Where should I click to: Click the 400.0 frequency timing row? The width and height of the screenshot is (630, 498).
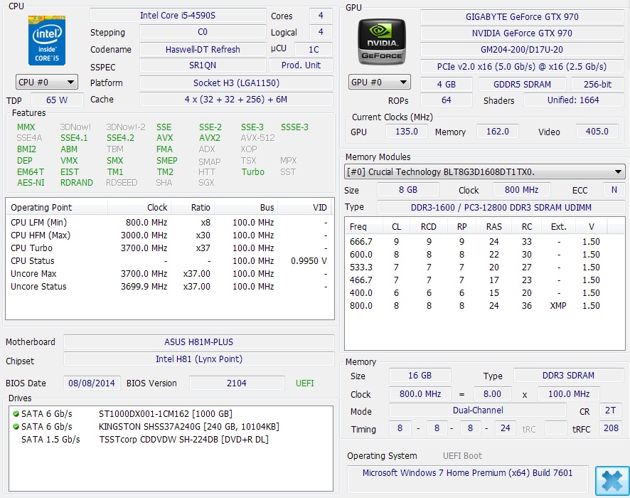[x=484, y=293]
